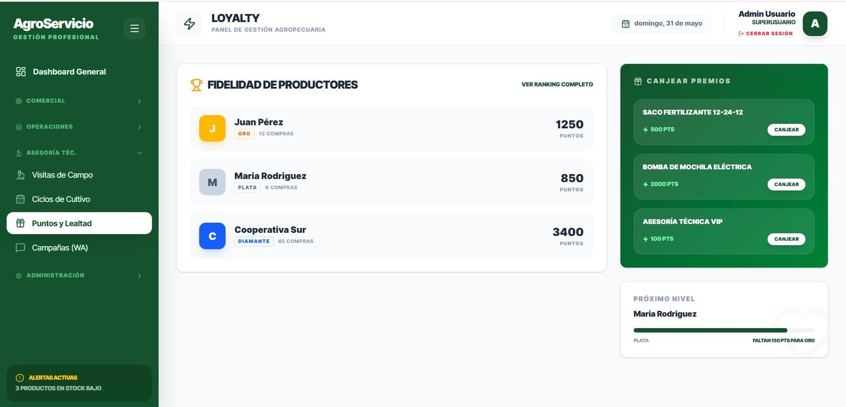Screen dimensions: 846x407
Task: Click Juan Pérez's yellow J avatar
Action: [x=212, y=129]
